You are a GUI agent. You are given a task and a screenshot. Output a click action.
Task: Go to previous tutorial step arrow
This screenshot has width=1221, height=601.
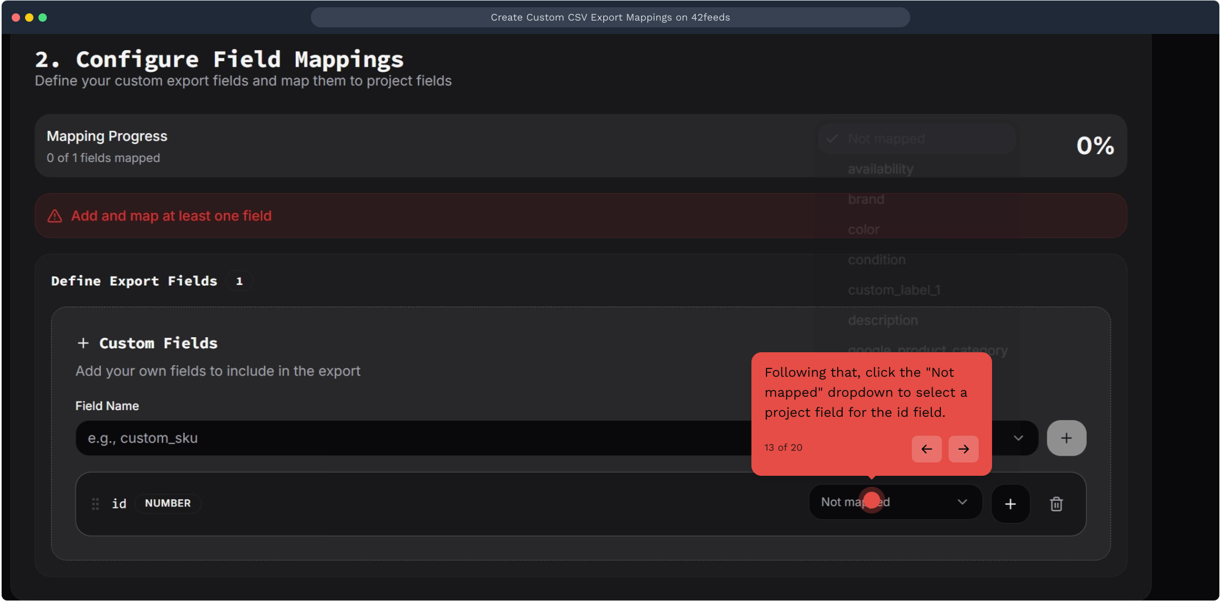point(926,449)
